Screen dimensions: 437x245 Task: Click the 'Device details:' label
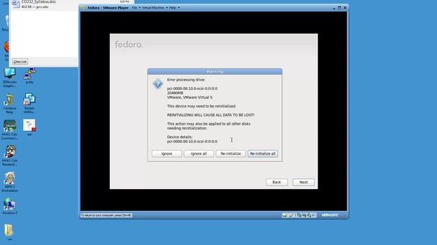pyautogui.click(x=180, y=137)
